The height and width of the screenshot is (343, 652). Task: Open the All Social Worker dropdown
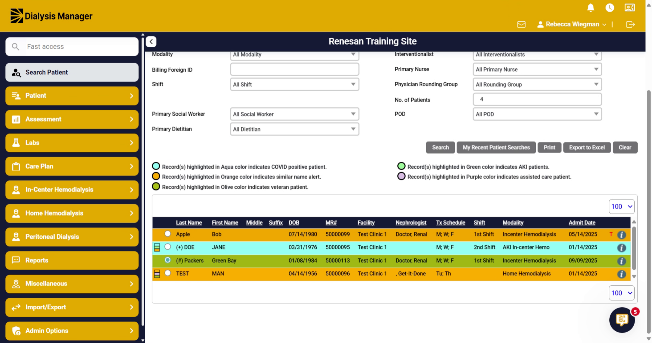pos(294,114)
